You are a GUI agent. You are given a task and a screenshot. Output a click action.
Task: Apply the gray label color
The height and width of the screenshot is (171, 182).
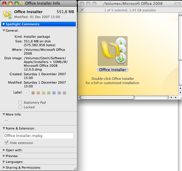pyautogui.click(x=64, y=93)
